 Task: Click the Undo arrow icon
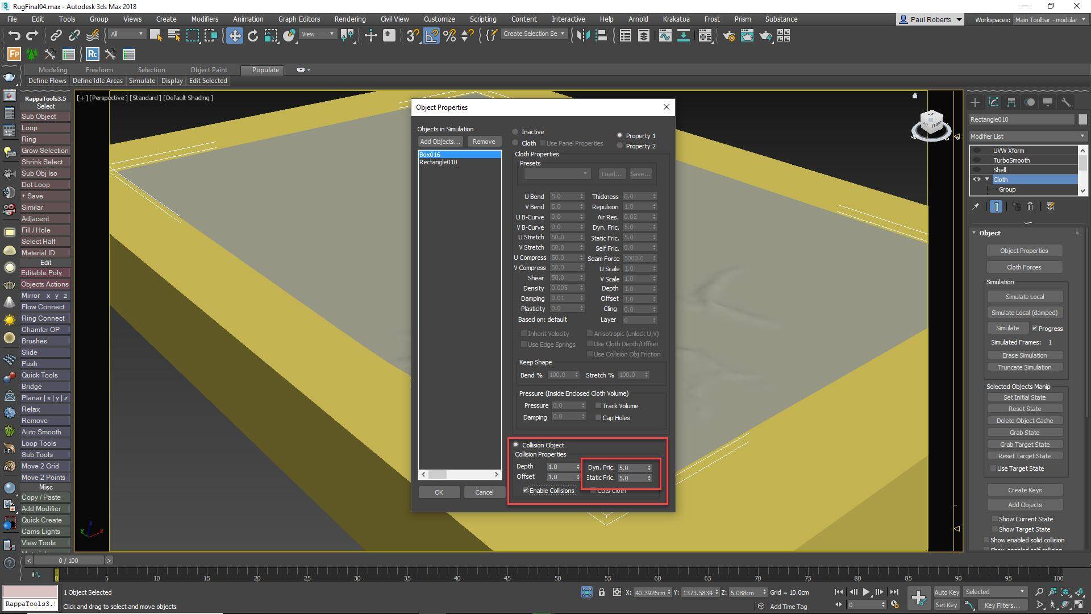[x=14, y=36]
